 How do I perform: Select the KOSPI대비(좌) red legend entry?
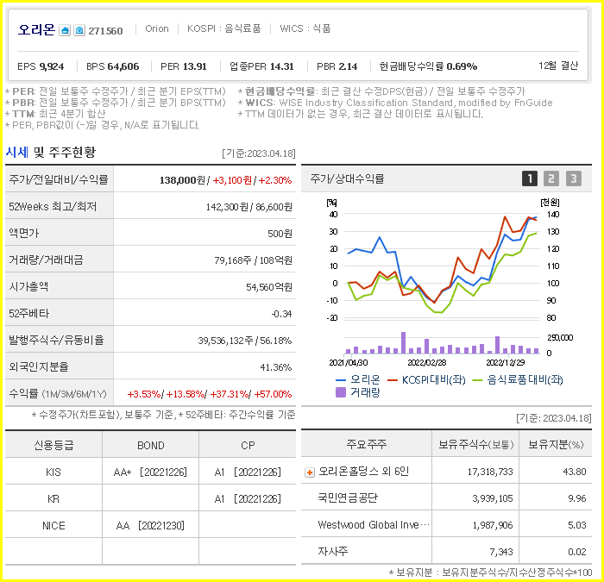pyautogui.click(x=426, y=380)
